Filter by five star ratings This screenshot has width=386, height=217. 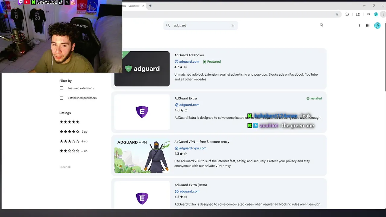(x=69, y=122)
